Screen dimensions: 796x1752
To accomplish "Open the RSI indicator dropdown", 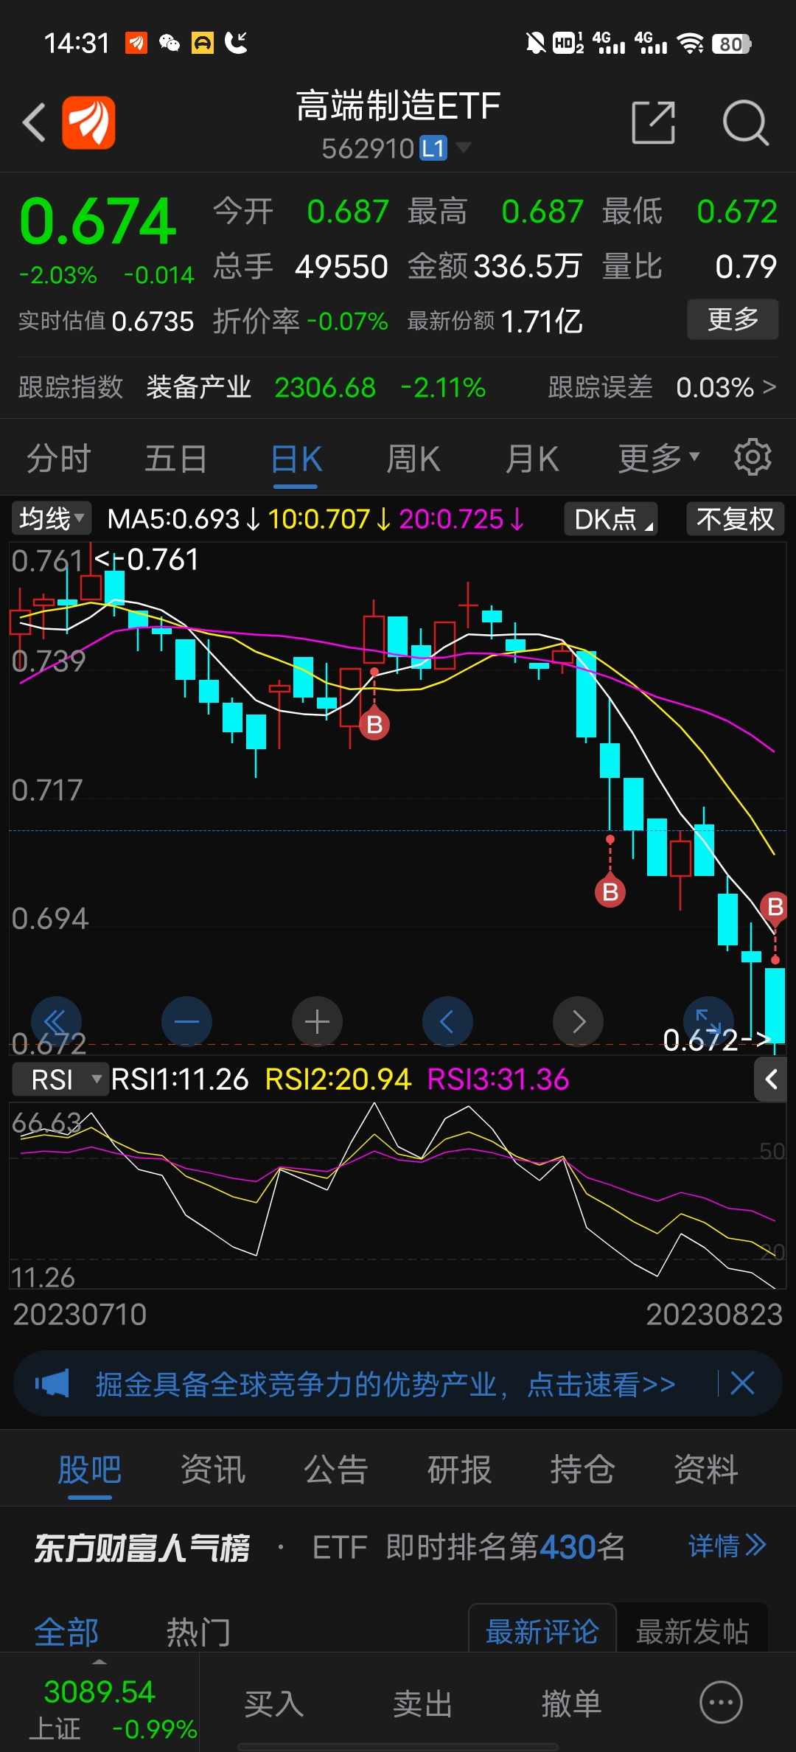I will click(61, 1080).
